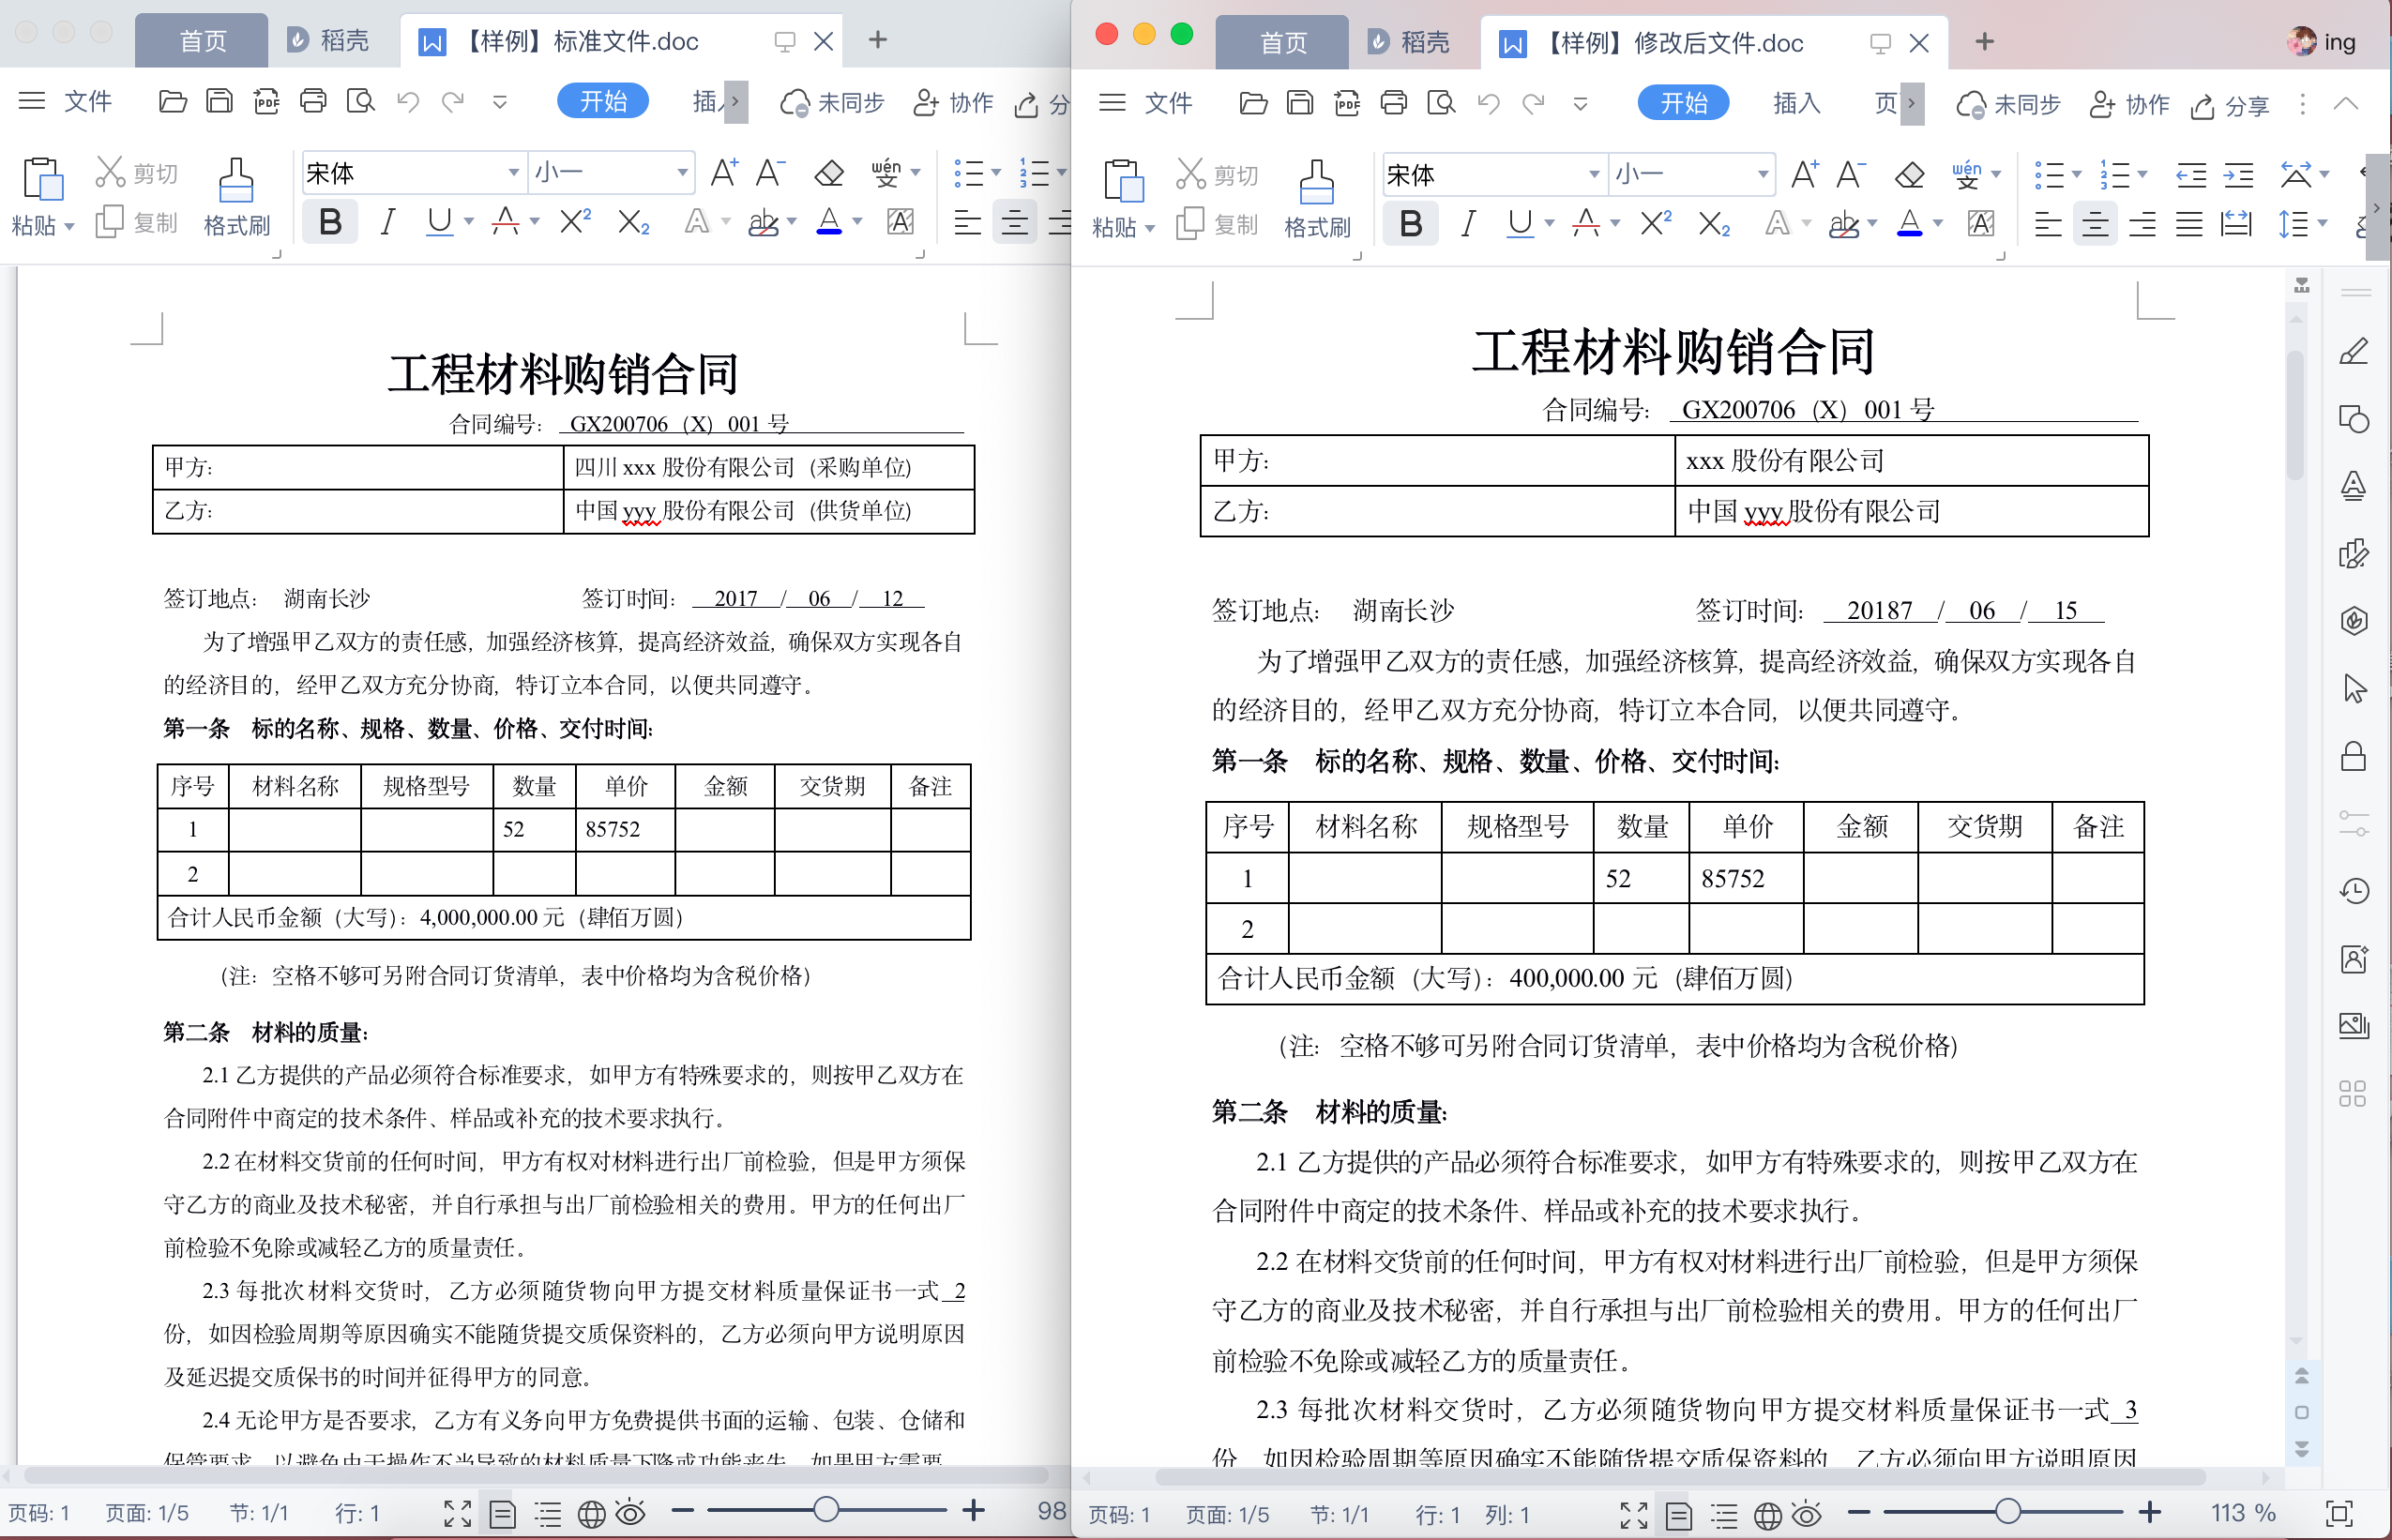Click Format Painter in right window
The width and height of the screenshot is (2392, 1540).
tap(1316, 198)
